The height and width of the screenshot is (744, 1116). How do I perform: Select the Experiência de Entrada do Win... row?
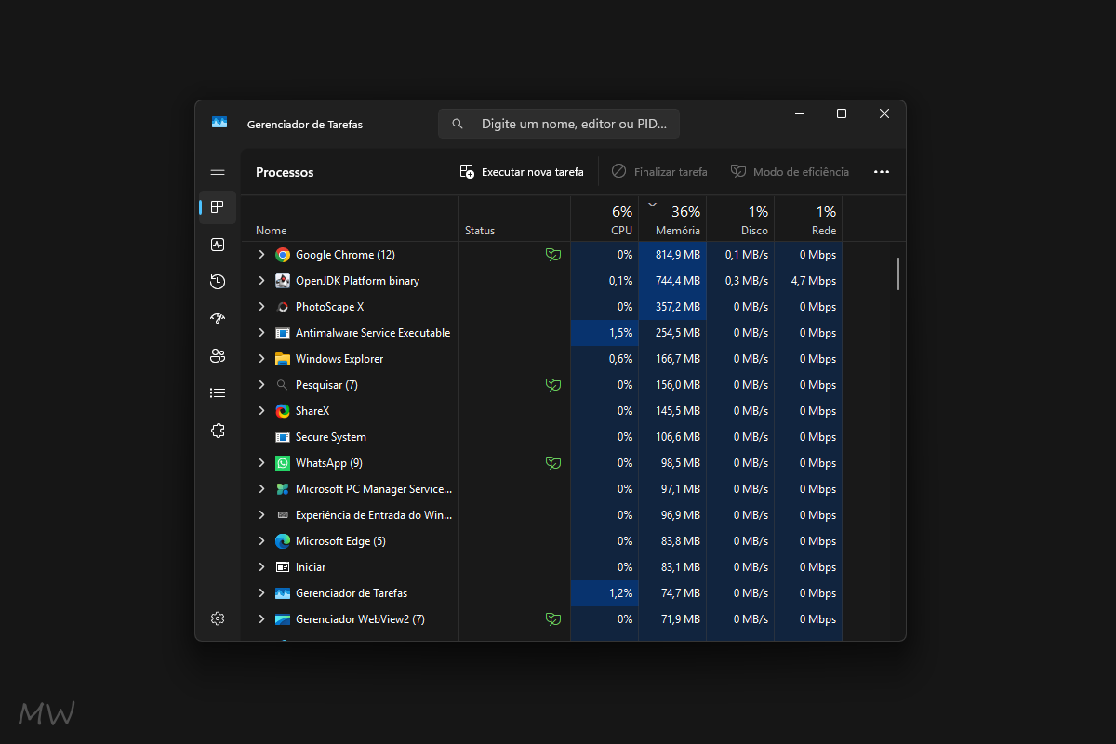click(x=542, y=515)
